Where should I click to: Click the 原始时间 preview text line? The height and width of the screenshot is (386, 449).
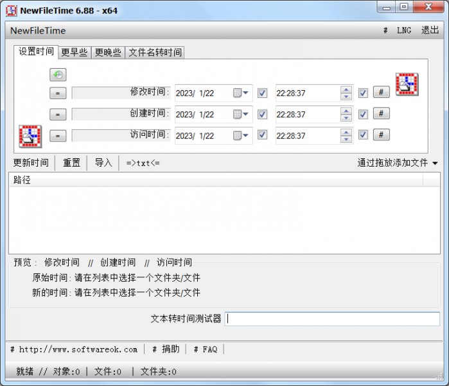coord(116,278)
